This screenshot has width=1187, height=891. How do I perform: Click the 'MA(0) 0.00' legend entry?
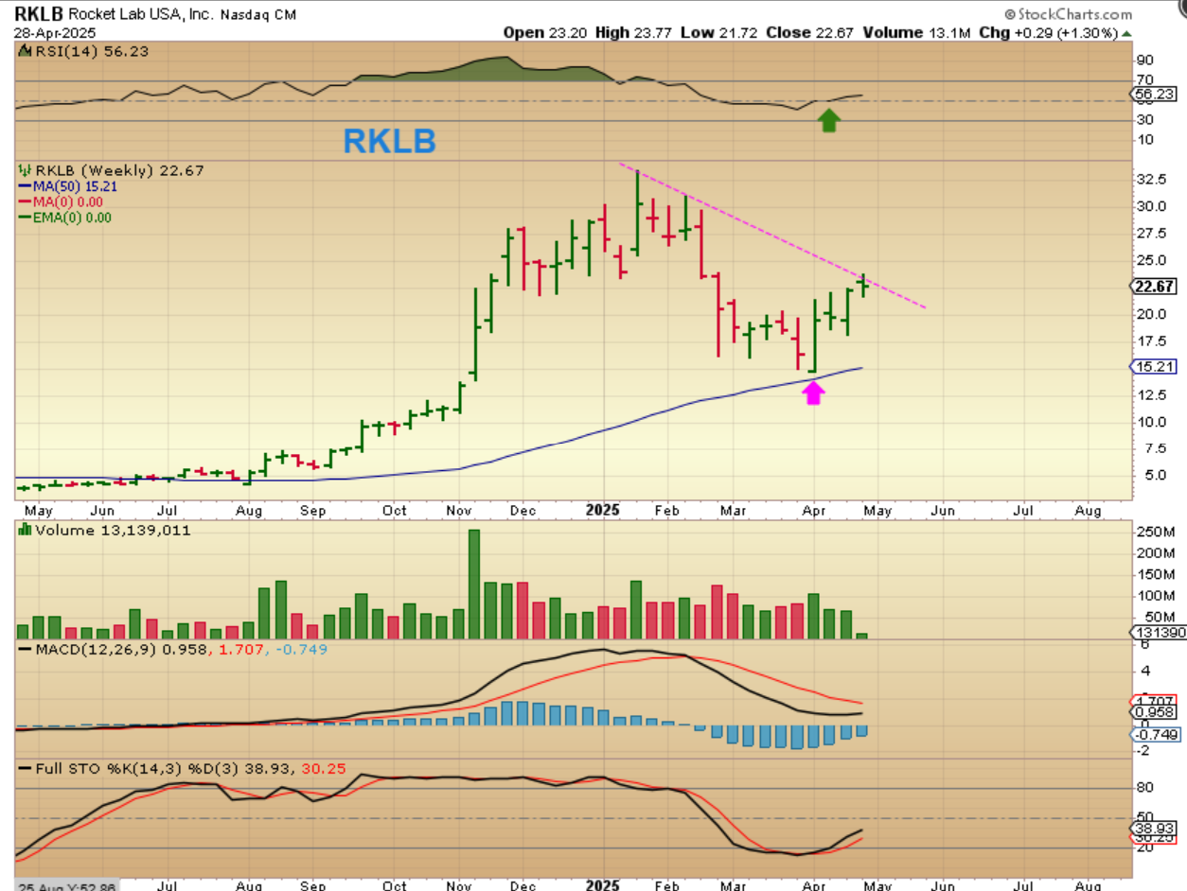tap(62, 201)
